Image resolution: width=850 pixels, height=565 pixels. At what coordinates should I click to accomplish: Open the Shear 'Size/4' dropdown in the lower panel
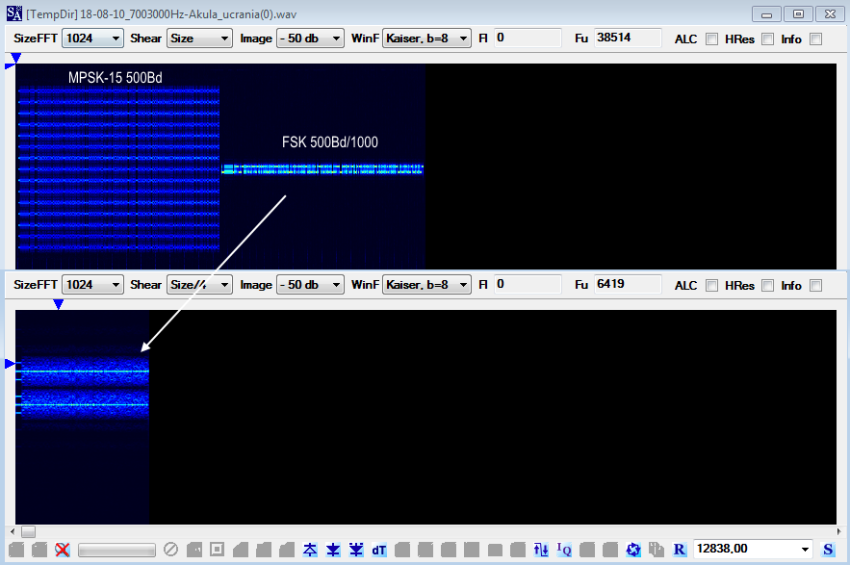pos(199,285)
